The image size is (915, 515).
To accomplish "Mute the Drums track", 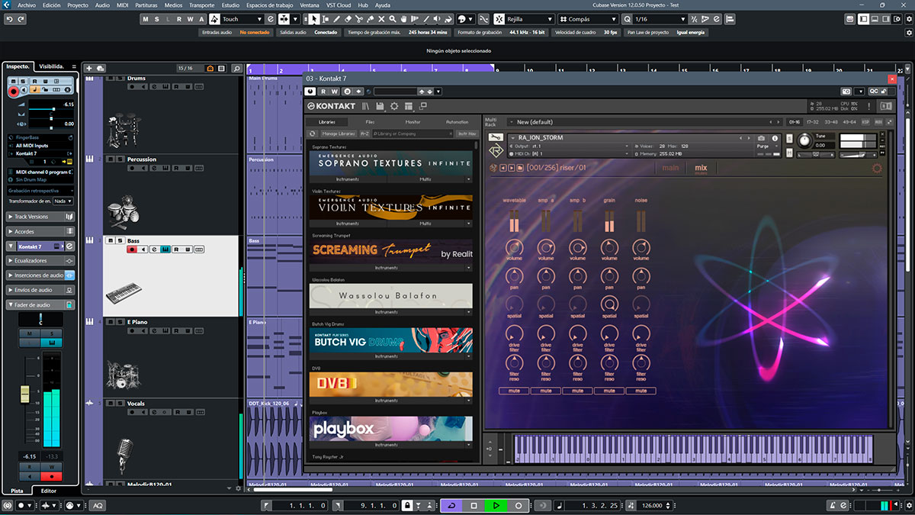I will coord(111,78).
